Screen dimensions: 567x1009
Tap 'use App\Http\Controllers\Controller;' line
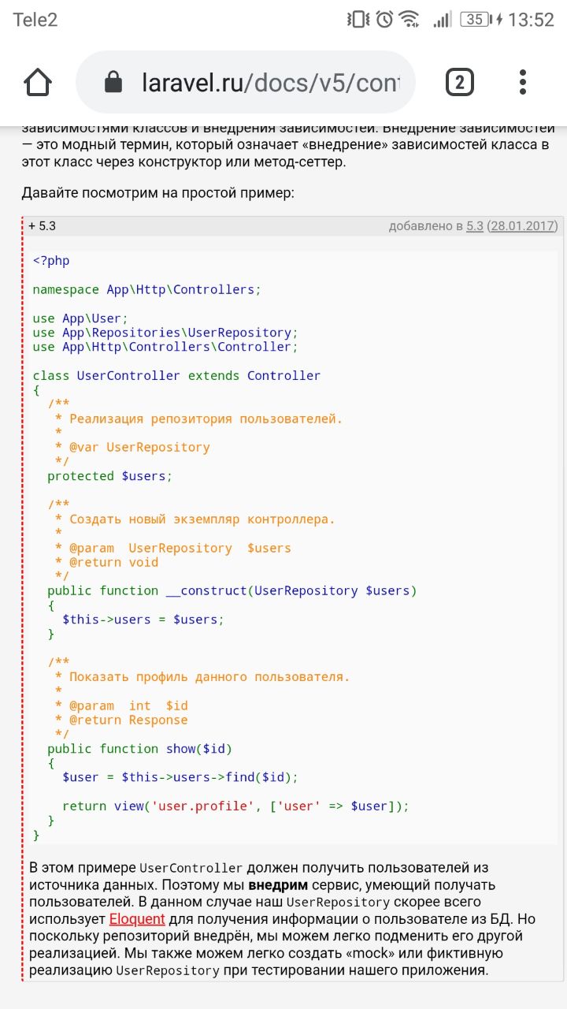click(165, 347)
